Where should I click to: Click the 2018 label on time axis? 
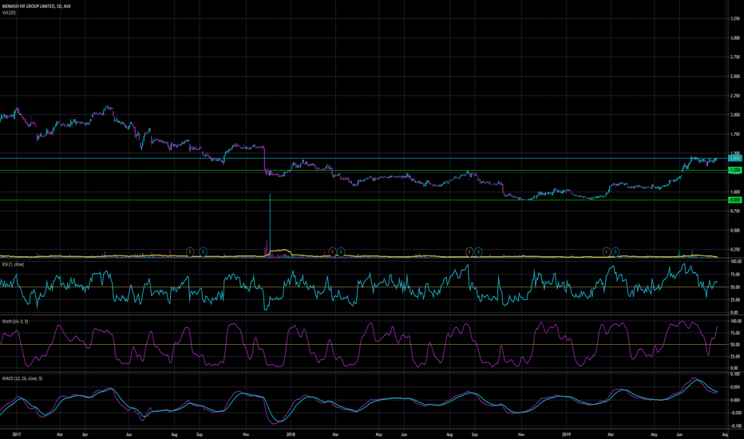coord(291,434)
